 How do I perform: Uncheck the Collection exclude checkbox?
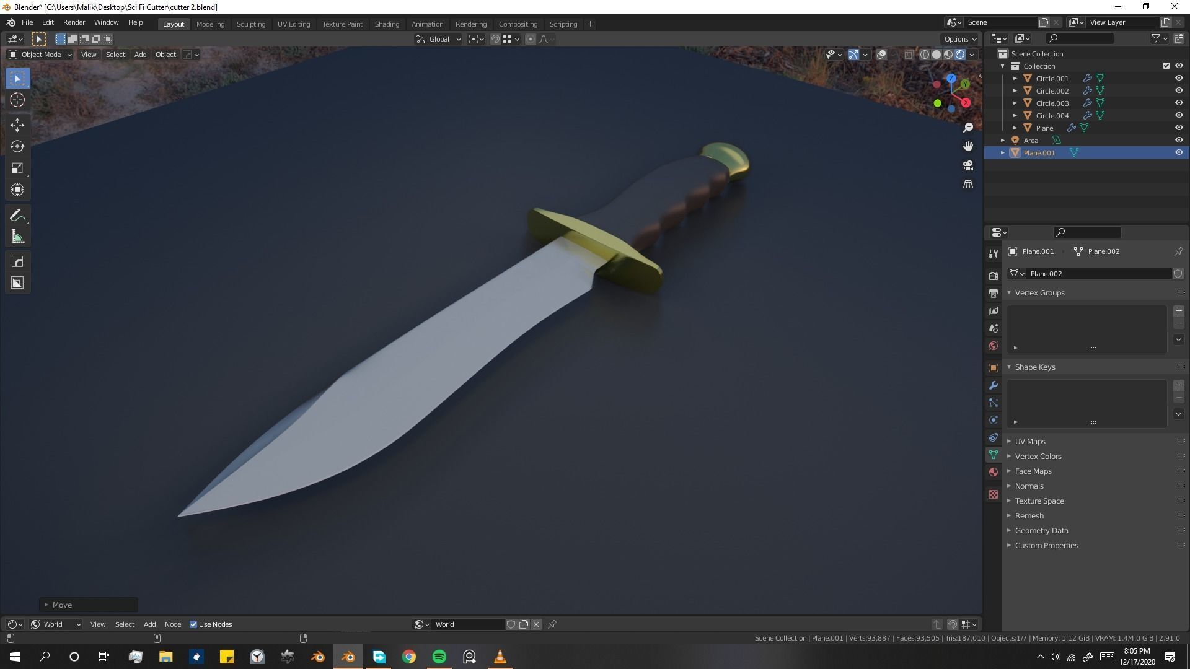(x=1166, y=66)
